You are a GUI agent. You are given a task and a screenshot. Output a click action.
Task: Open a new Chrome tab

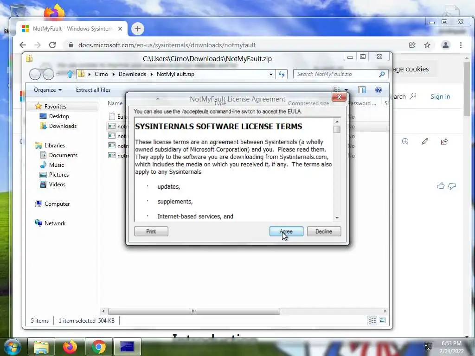click(x=137, y=29)
